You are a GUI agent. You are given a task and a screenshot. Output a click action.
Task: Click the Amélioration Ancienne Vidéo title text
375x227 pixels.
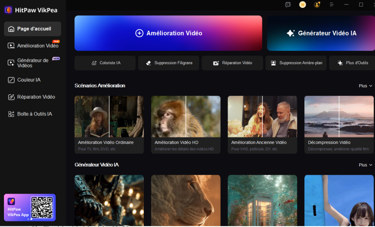pyautogui.click(x=259, y=142)
